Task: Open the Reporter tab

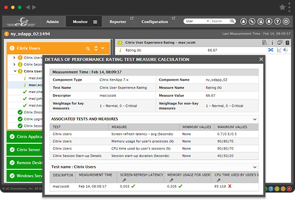Action: pyautogui.click(x=118, y=22)
